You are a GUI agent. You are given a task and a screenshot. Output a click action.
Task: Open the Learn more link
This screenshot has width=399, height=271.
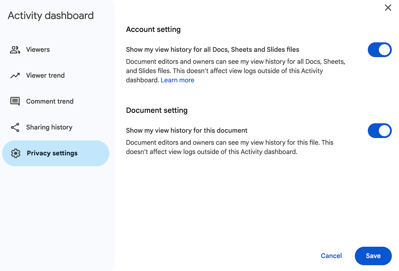click(x=177, y=80)
